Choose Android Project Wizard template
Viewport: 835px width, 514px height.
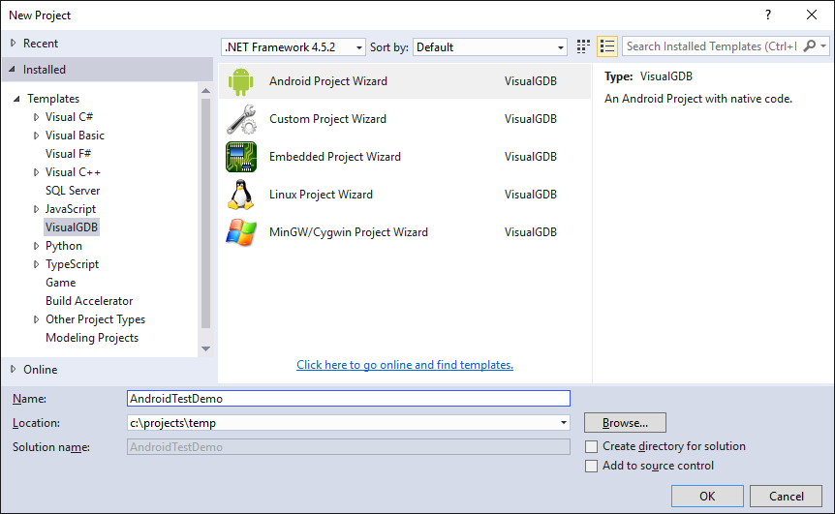405,81
